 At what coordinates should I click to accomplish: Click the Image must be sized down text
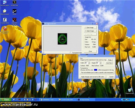pyautogui.click(x=93, y=60)
